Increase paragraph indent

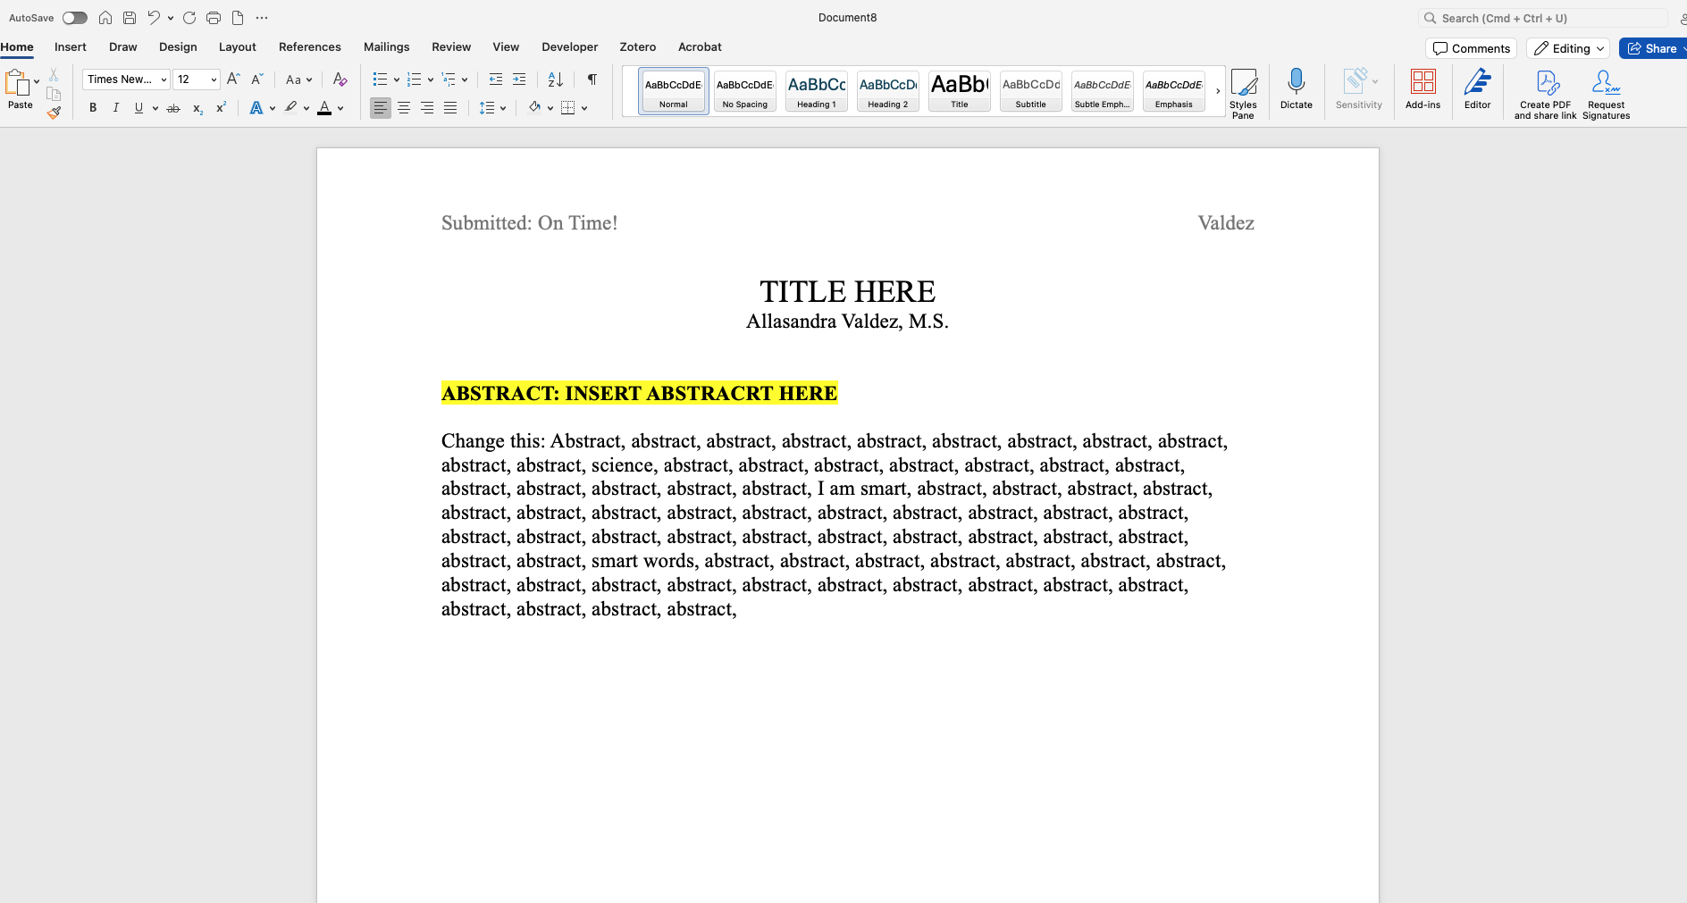pos(519,79)
